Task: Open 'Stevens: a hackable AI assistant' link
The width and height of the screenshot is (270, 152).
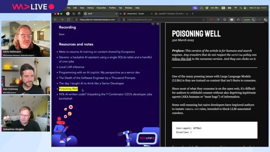Action: [x=105, y=59]
